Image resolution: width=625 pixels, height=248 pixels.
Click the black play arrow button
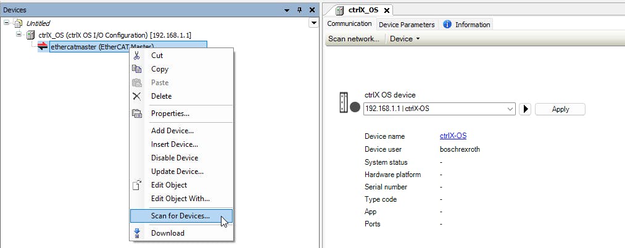pos(525,109)
